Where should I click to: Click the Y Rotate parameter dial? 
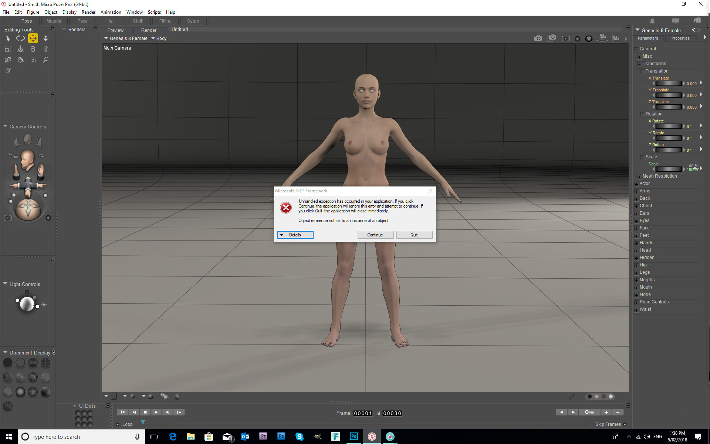(669, 138)
